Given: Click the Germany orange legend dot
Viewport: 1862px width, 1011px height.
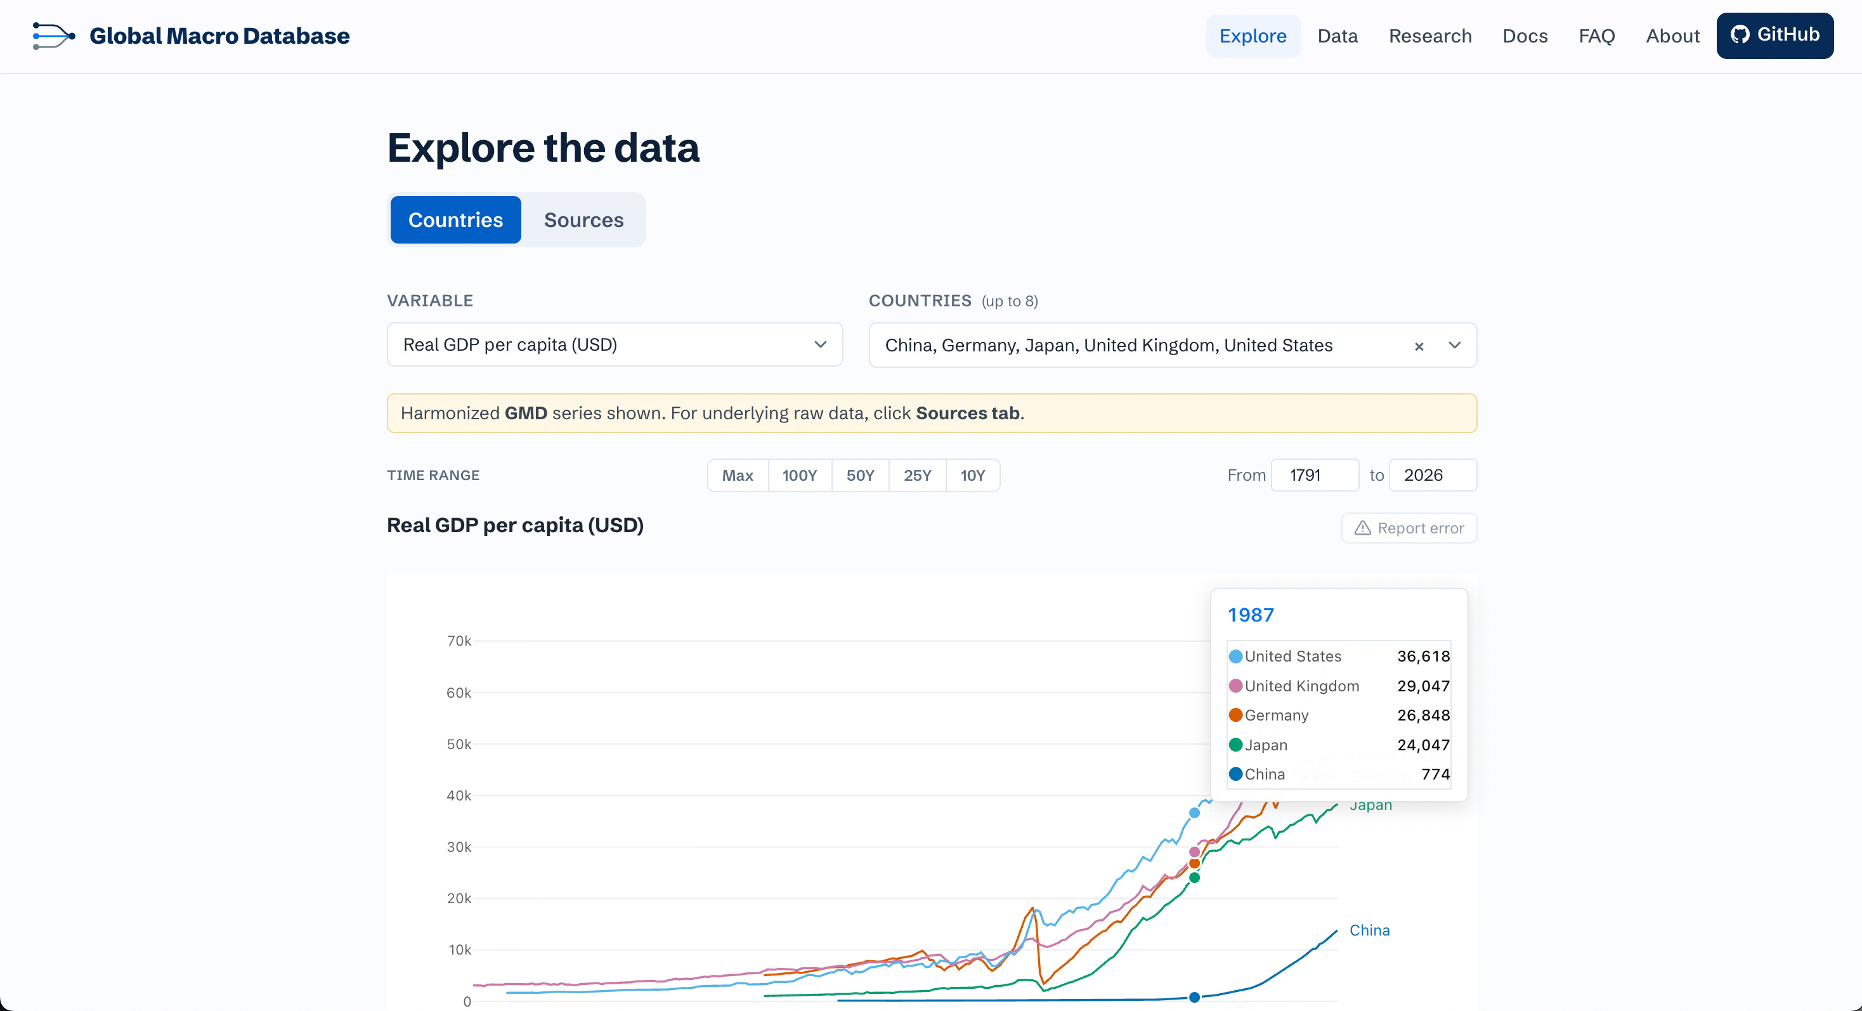Looking at the screenshot, I should [1235, 715].
